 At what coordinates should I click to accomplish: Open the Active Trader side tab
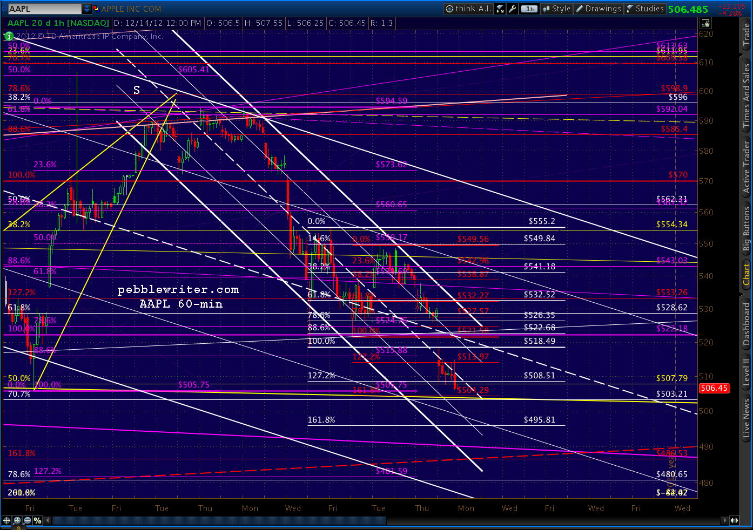(x=746, y=167)
